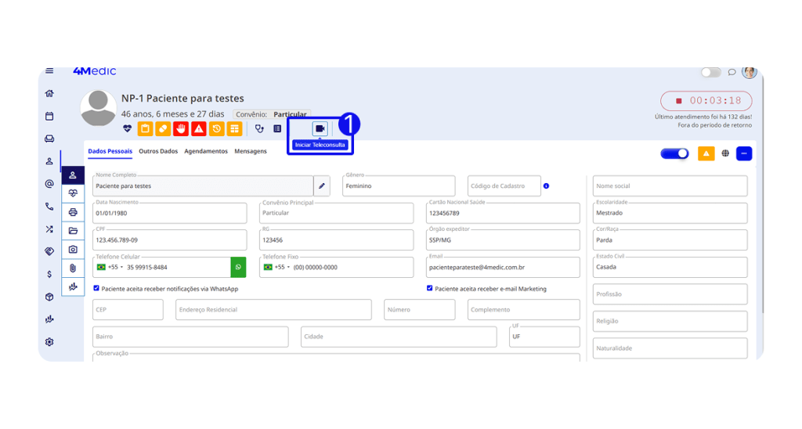This screenshot has width=802, height=429.
Task: Start teleconsultation with the video camera icon
Action: pos(320,128)
